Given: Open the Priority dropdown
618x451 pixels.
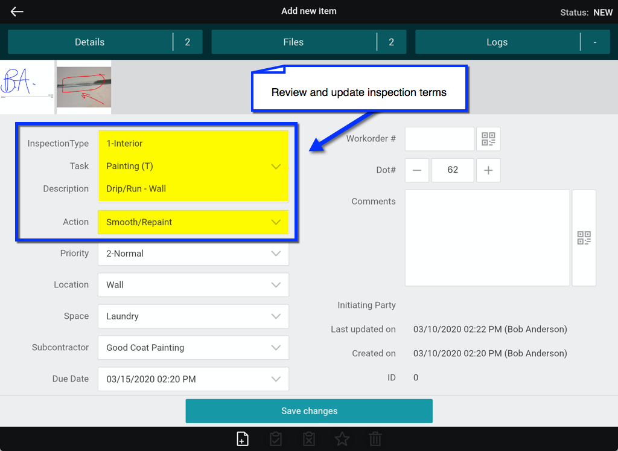Looking at the screenshot, I should pyautogui.click(x=193, y=254).
